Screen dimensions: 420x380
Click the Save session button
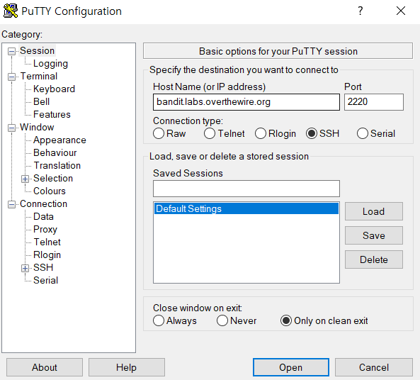[374, 235]
